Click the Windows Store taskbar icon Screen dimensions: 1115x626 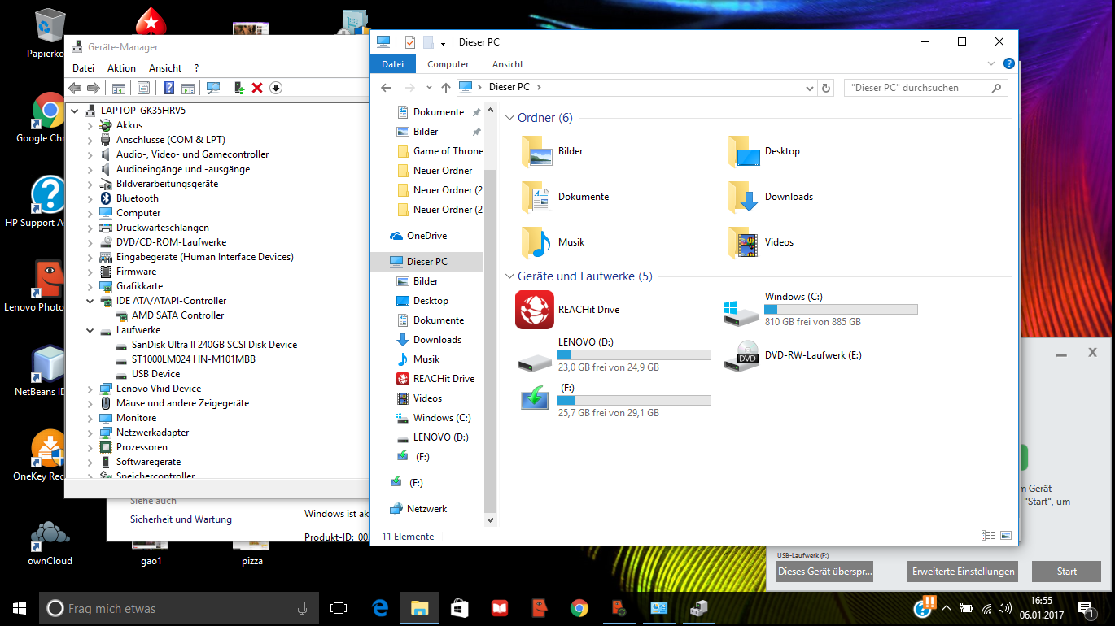(x=459, y=608)
